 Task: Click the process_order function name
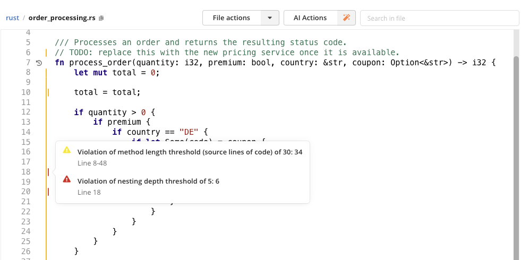point(101,63)
